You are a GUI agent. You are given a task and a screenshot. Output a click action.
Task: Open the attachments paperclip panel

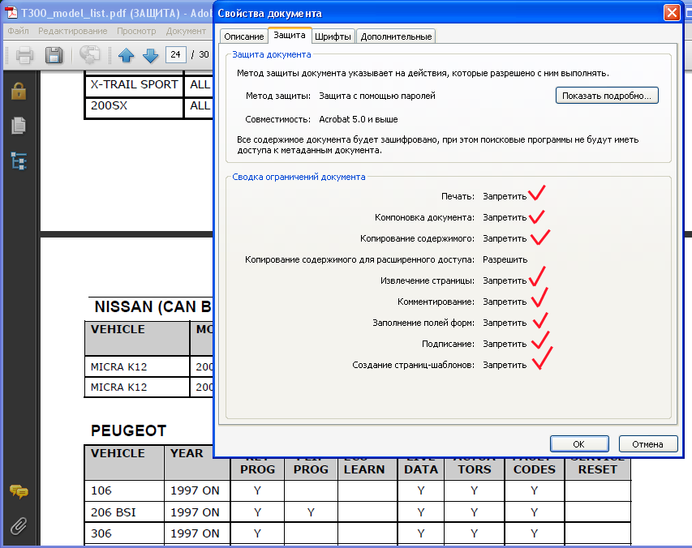click(x=19, y=525)
